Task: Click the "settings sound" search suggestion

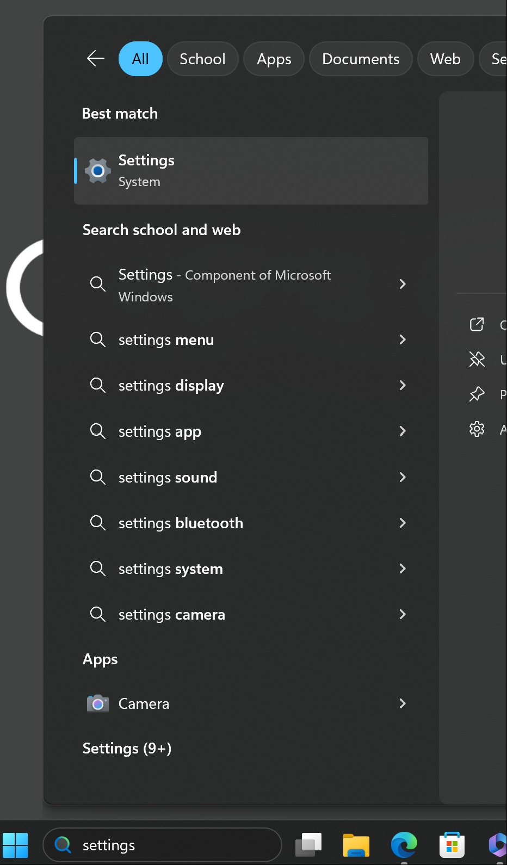Action: 168,477
